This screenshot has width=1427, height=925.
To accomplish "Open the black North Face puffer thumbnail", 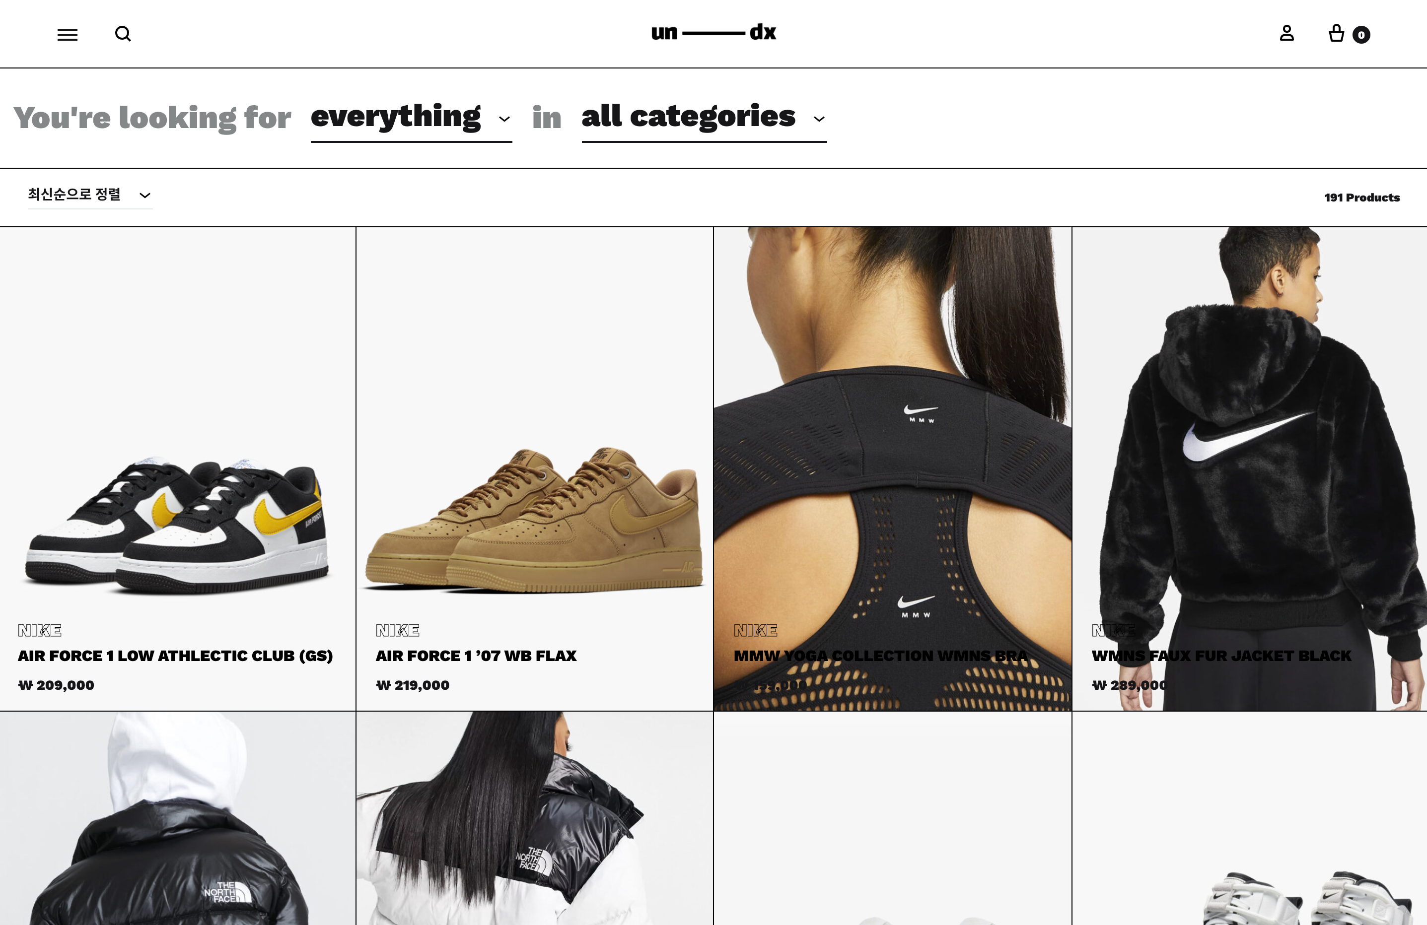I will coord(177,818).
